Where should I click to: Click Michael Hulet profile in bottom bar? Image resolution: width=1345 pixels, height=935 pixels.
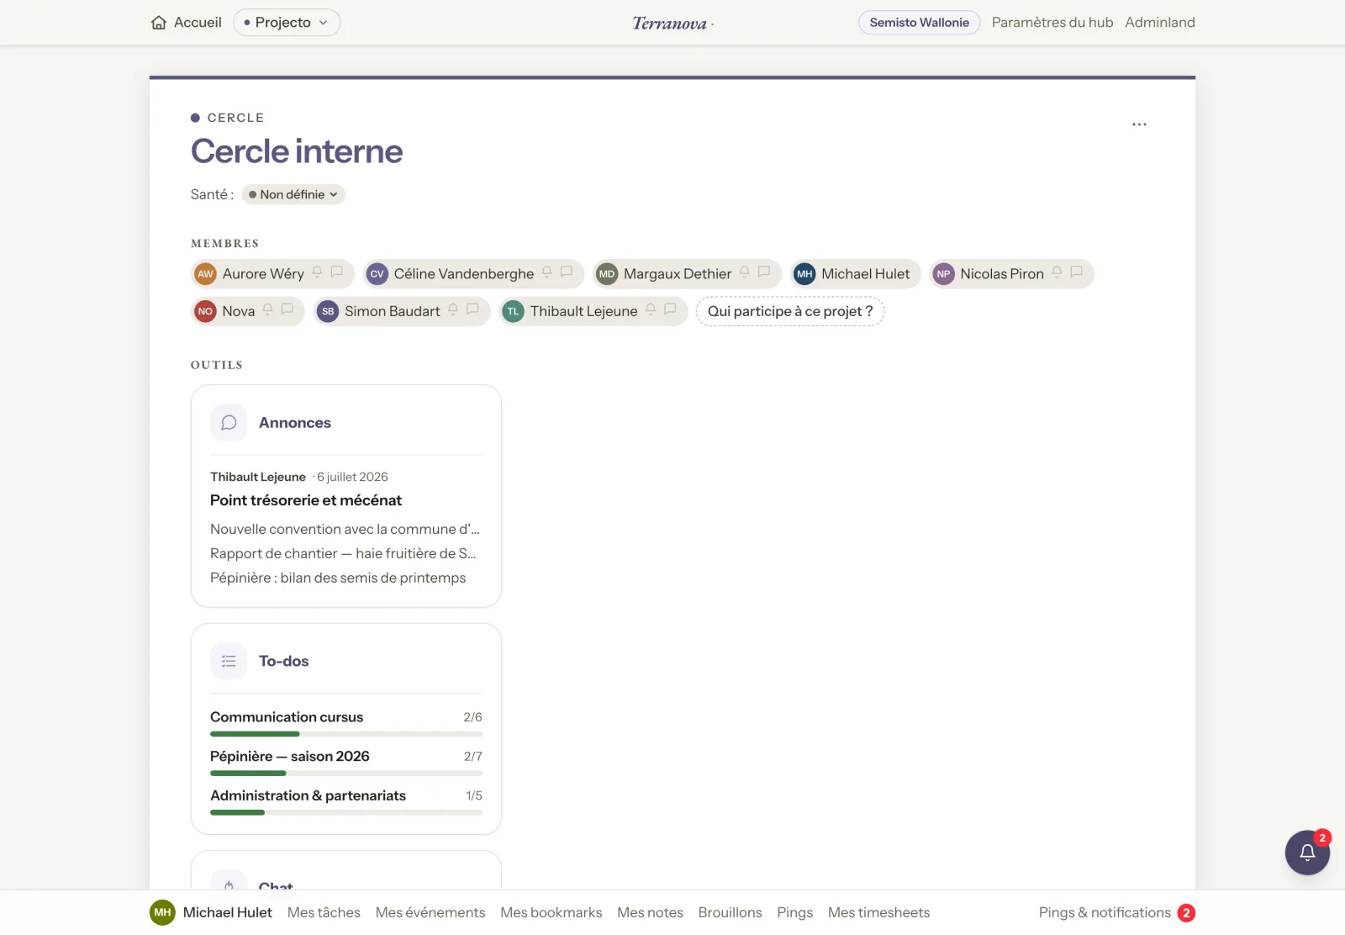click(x=211, y=912)
